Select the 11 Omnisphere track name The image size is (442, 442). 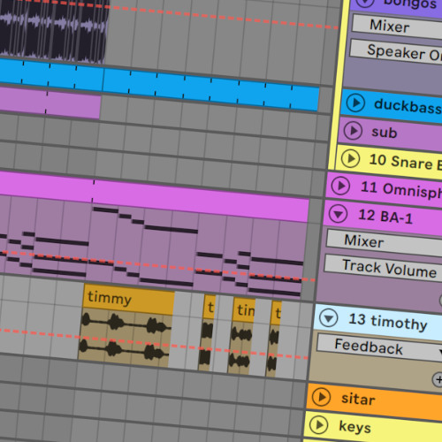point(400,189)
